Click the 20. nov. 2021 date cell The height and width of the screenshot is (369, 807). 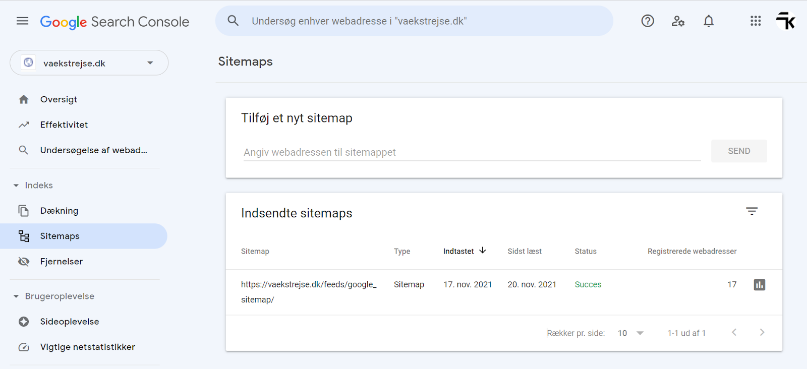(532, 284)
